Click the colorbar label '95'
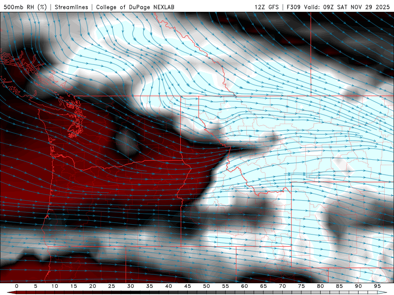The width and height of the screenshot is (394, 295). point(377,286)
